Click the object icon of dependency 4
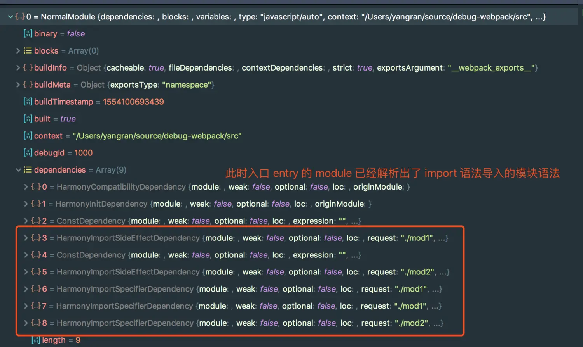Viewport: 583px width, 347px height. [36, 255]
